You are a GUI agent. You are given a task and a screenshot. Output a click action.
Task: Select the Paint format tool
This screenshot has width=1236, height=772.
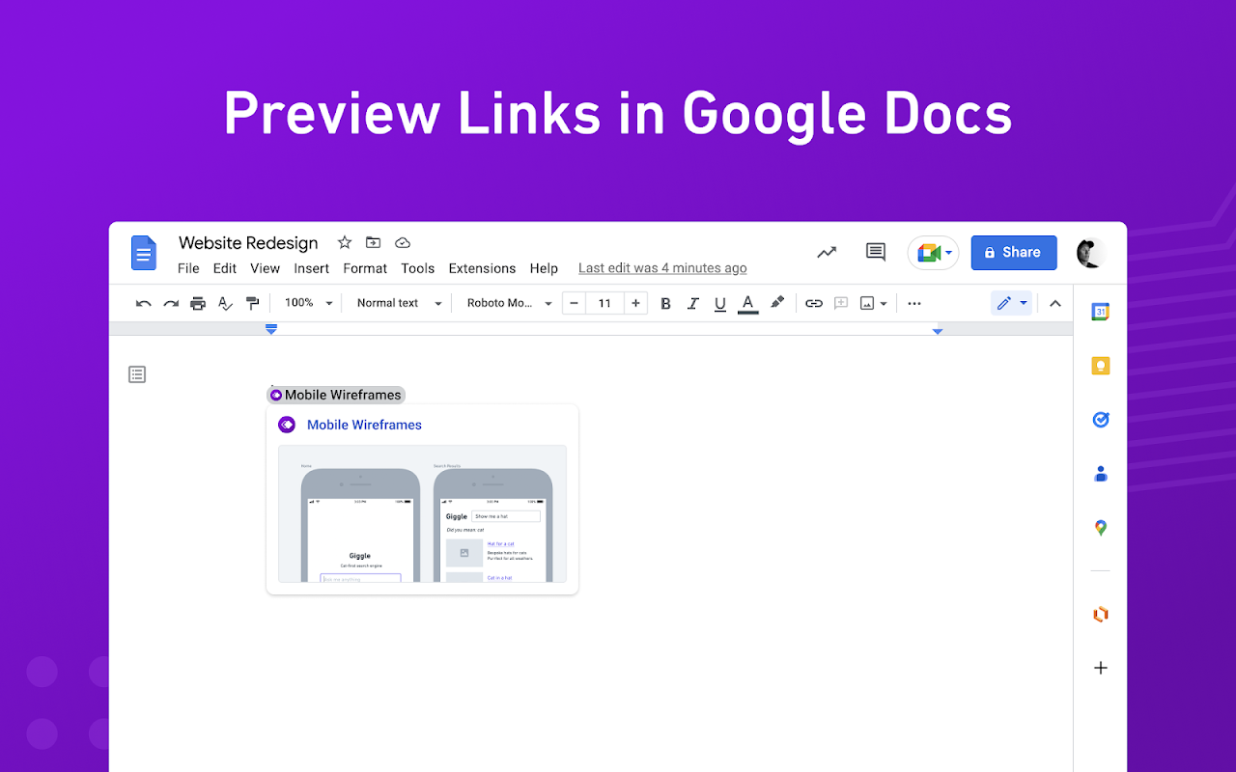click(x=252, y=303)
